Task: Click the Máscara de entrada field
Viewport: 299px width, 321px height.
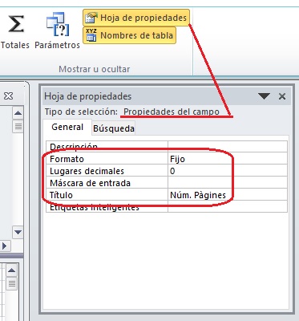Action: (x=228, y=183)
